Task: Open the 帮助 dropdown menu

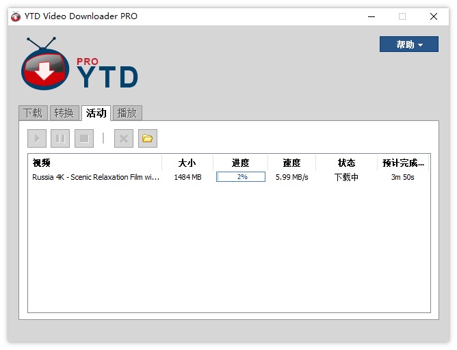Action: pyautogui.click(x=408, y=44)
